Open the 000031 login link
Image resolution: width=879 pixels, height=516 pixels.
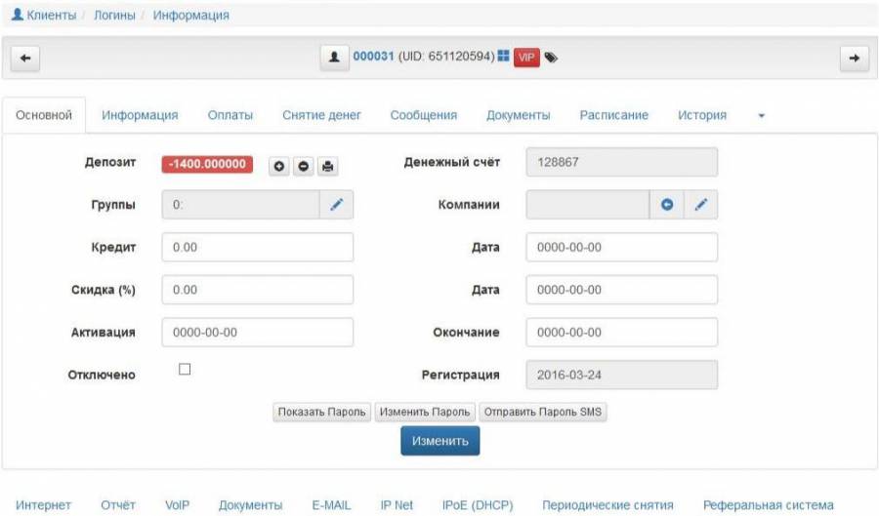click(x=373, y=57)
